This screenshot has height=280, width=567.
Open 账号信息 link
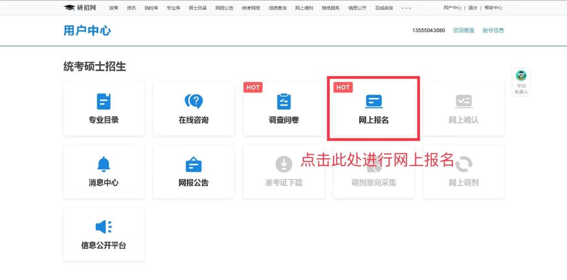(493, 30)
